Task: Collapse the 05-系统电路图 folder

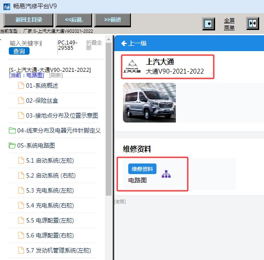Action: (36, 145)
